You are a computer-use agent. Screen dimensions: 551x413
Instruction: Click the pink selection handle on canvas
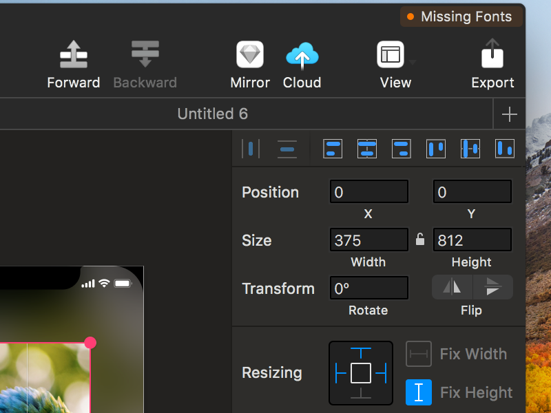click(x=90, y=343)
